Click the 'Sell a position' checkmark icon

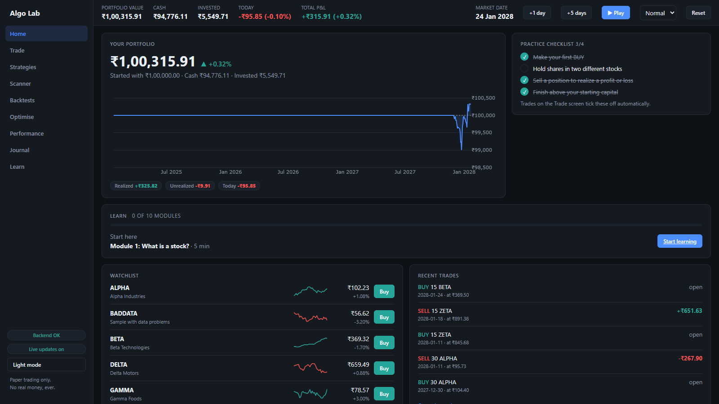[524, 80]
